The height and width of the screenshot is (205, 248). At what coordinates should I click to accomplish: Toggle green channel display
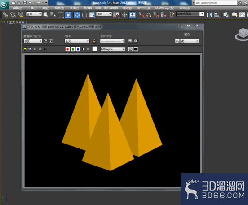tap(73, 49)
